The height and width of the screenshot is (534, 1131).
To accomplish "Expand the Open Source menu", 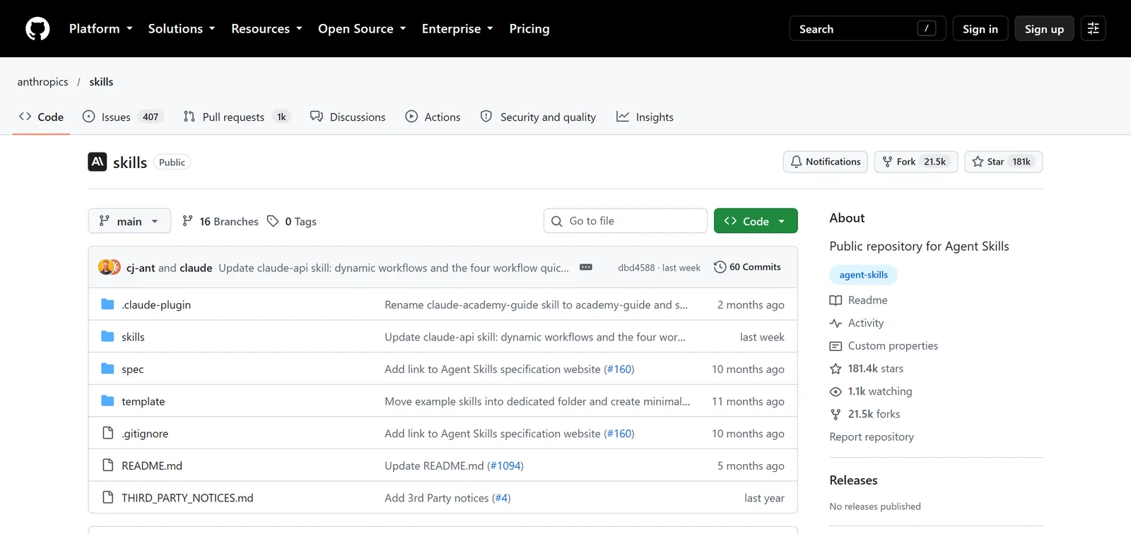I will (x=362, y=29).
